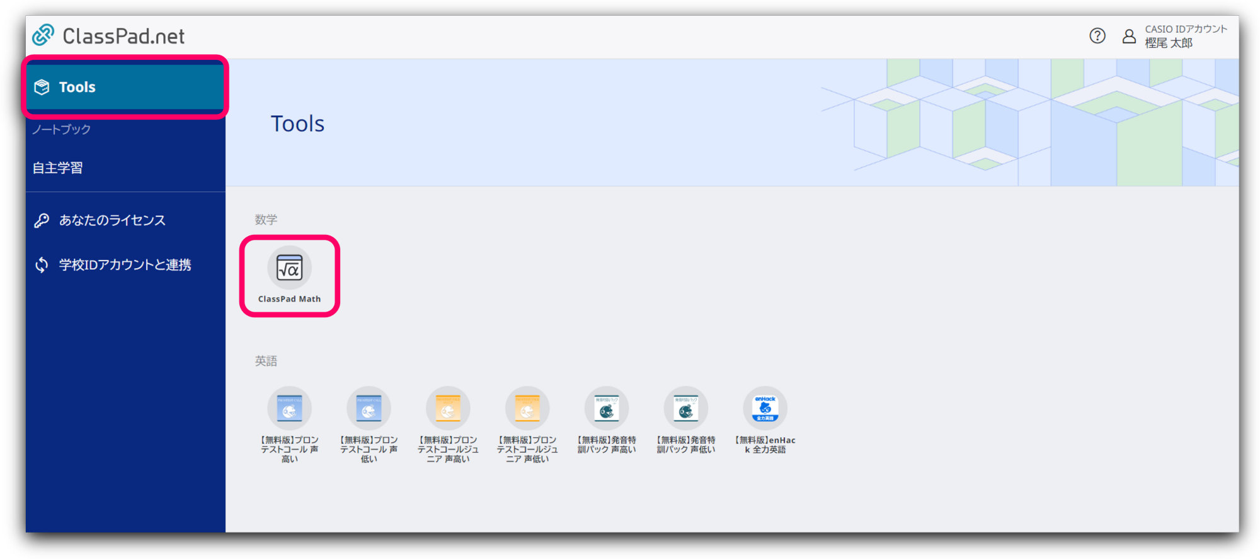The width and height of the screenshot is (1260, 559).
Task: Click the user account profile icon
Action: 1129,37
